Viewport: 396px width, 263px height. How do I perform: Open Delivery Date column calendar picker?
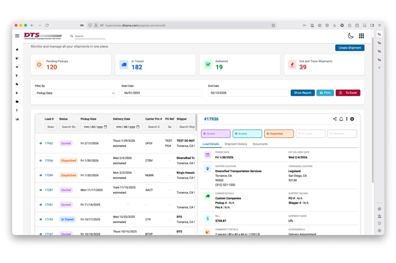tap(138, 127)
